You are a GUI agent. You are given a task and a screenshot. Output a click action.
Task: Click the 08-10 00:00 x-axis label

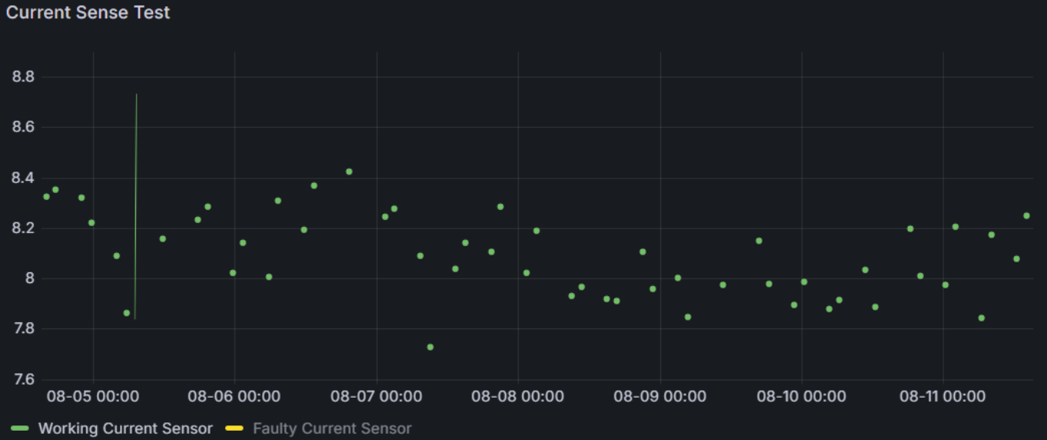802,397
